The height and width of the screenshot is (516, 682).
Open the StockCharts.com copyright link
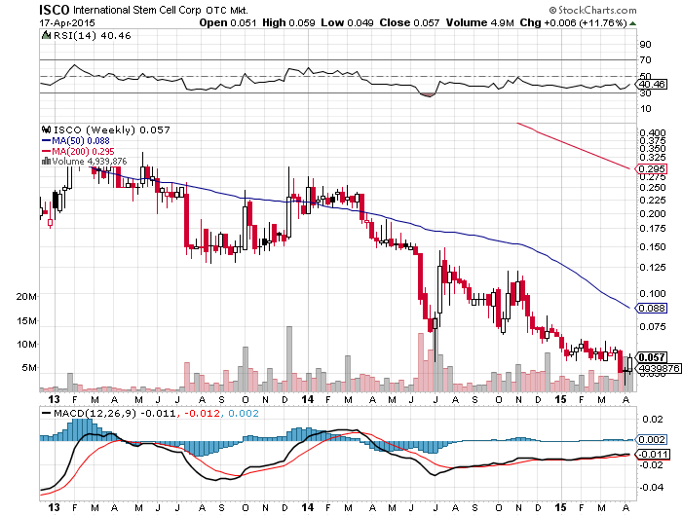592,10
